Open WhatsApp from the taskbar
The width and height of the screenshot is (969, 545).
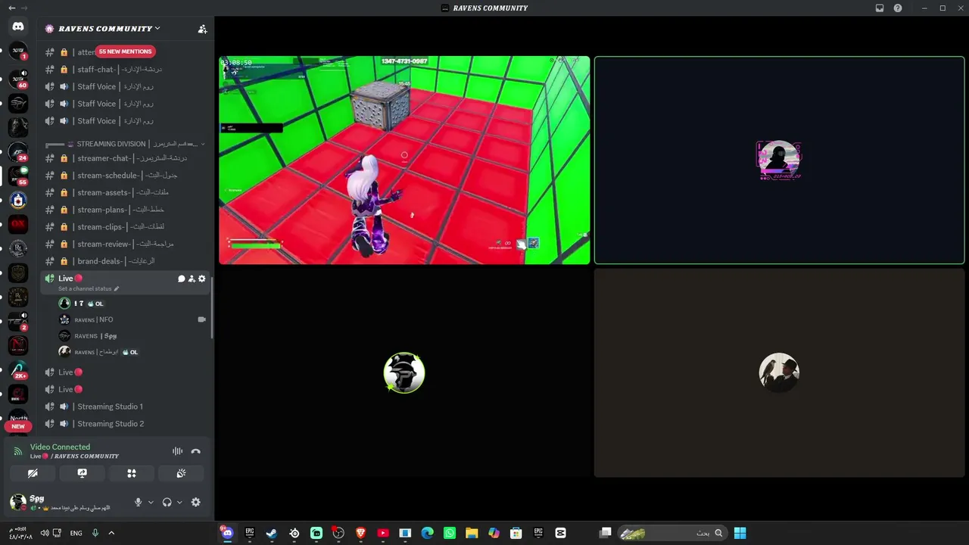450,533
